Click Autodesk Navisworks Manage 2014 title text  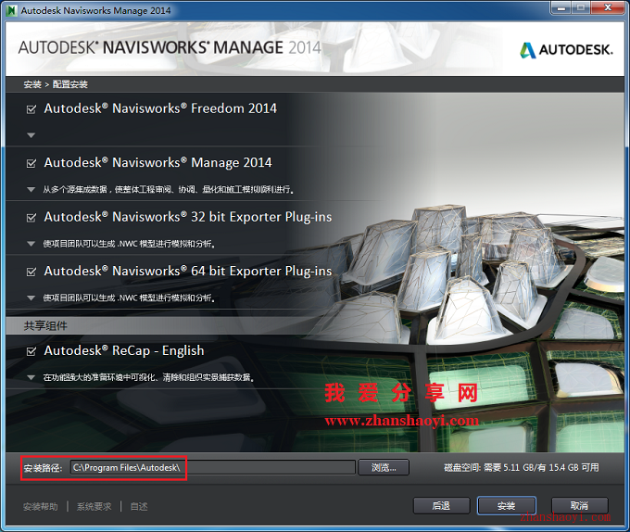click(x=157, y=163)
